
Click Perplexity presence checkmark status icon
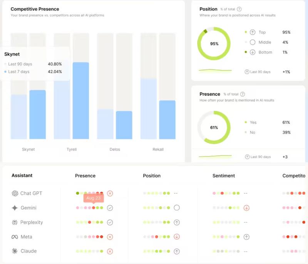[x=110, y=222]
